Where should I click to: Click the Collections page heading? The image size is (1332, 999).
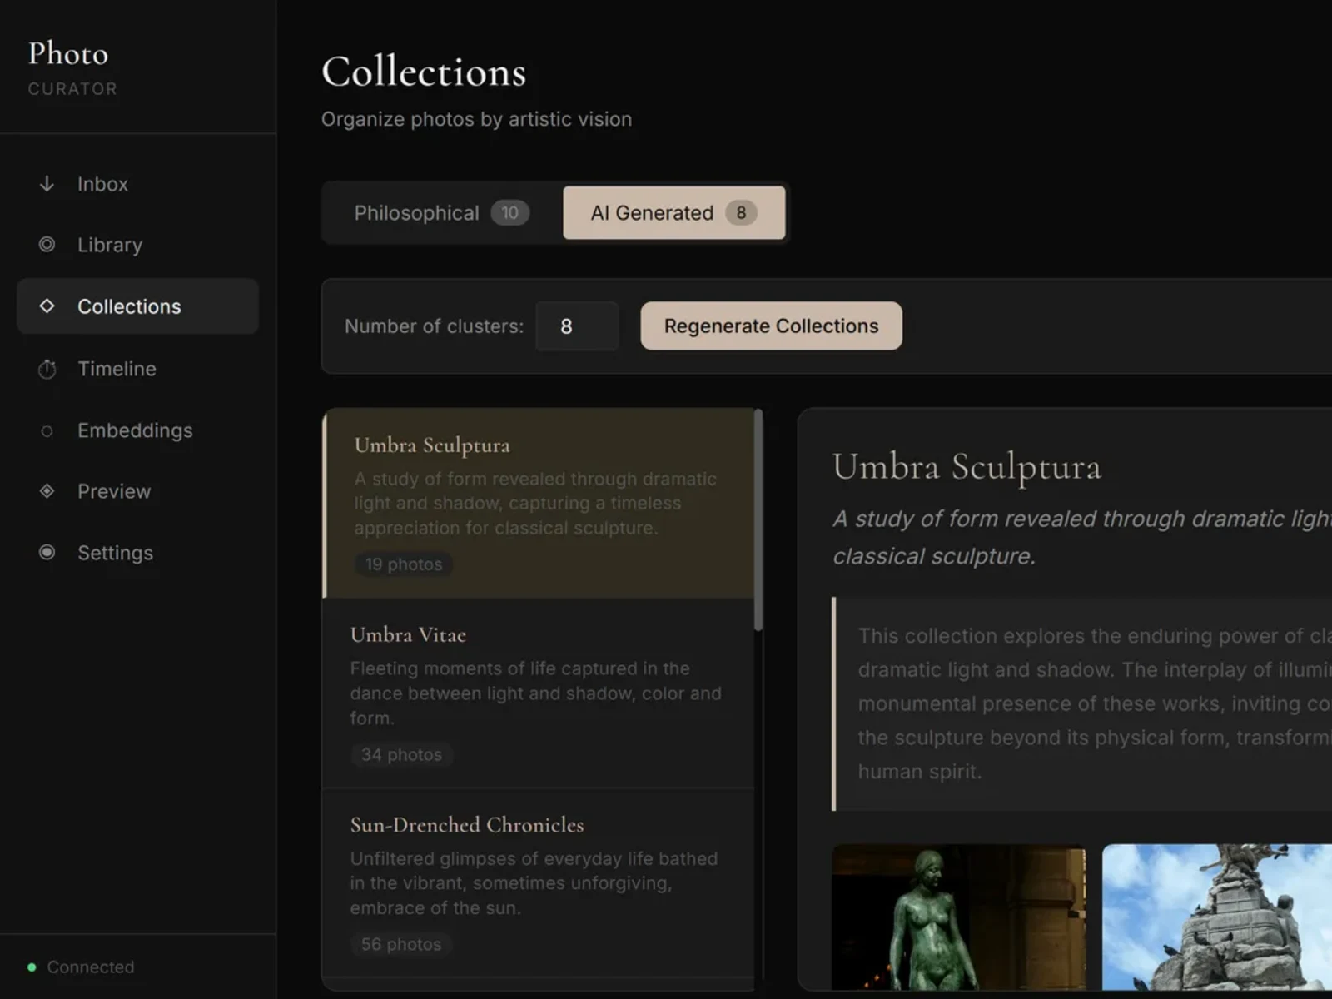(424, 72)
